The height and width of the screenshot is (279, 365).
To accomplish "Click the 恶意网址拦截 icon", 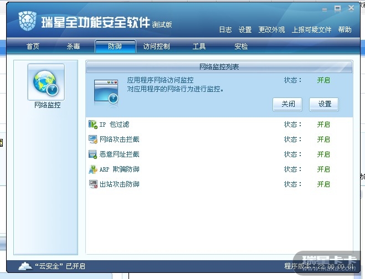I will [x=93, y=154].
